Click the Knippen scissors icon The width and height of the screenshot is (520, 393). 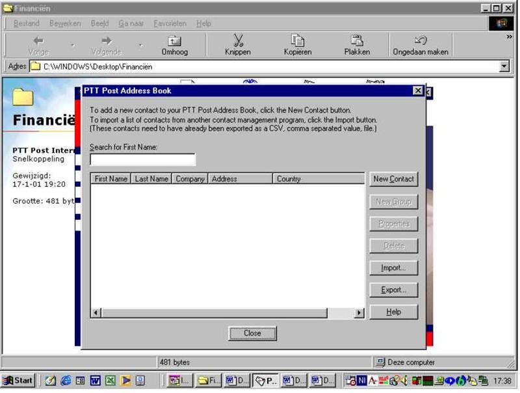238,40
